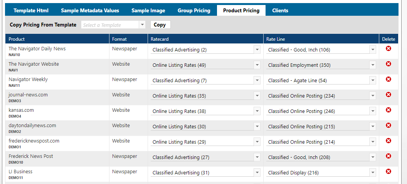This screenshot has height=184, width=407.
Task: Open Classified Employment (350) rate line dropdown
Action: 373,65
